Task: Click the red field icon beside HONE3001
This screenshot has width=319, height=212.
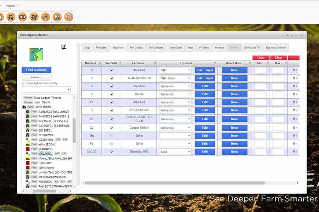Action: [x=28, y=163]
